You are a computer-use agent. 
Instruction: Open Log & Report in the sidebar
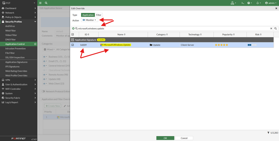[x=18, y=102]
